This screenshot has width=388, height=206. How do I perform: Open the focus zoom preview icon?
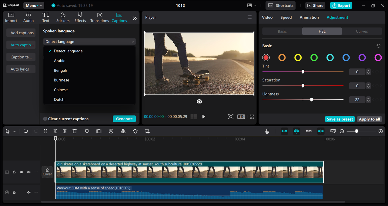pyautogui.click(x=231, y=117)
